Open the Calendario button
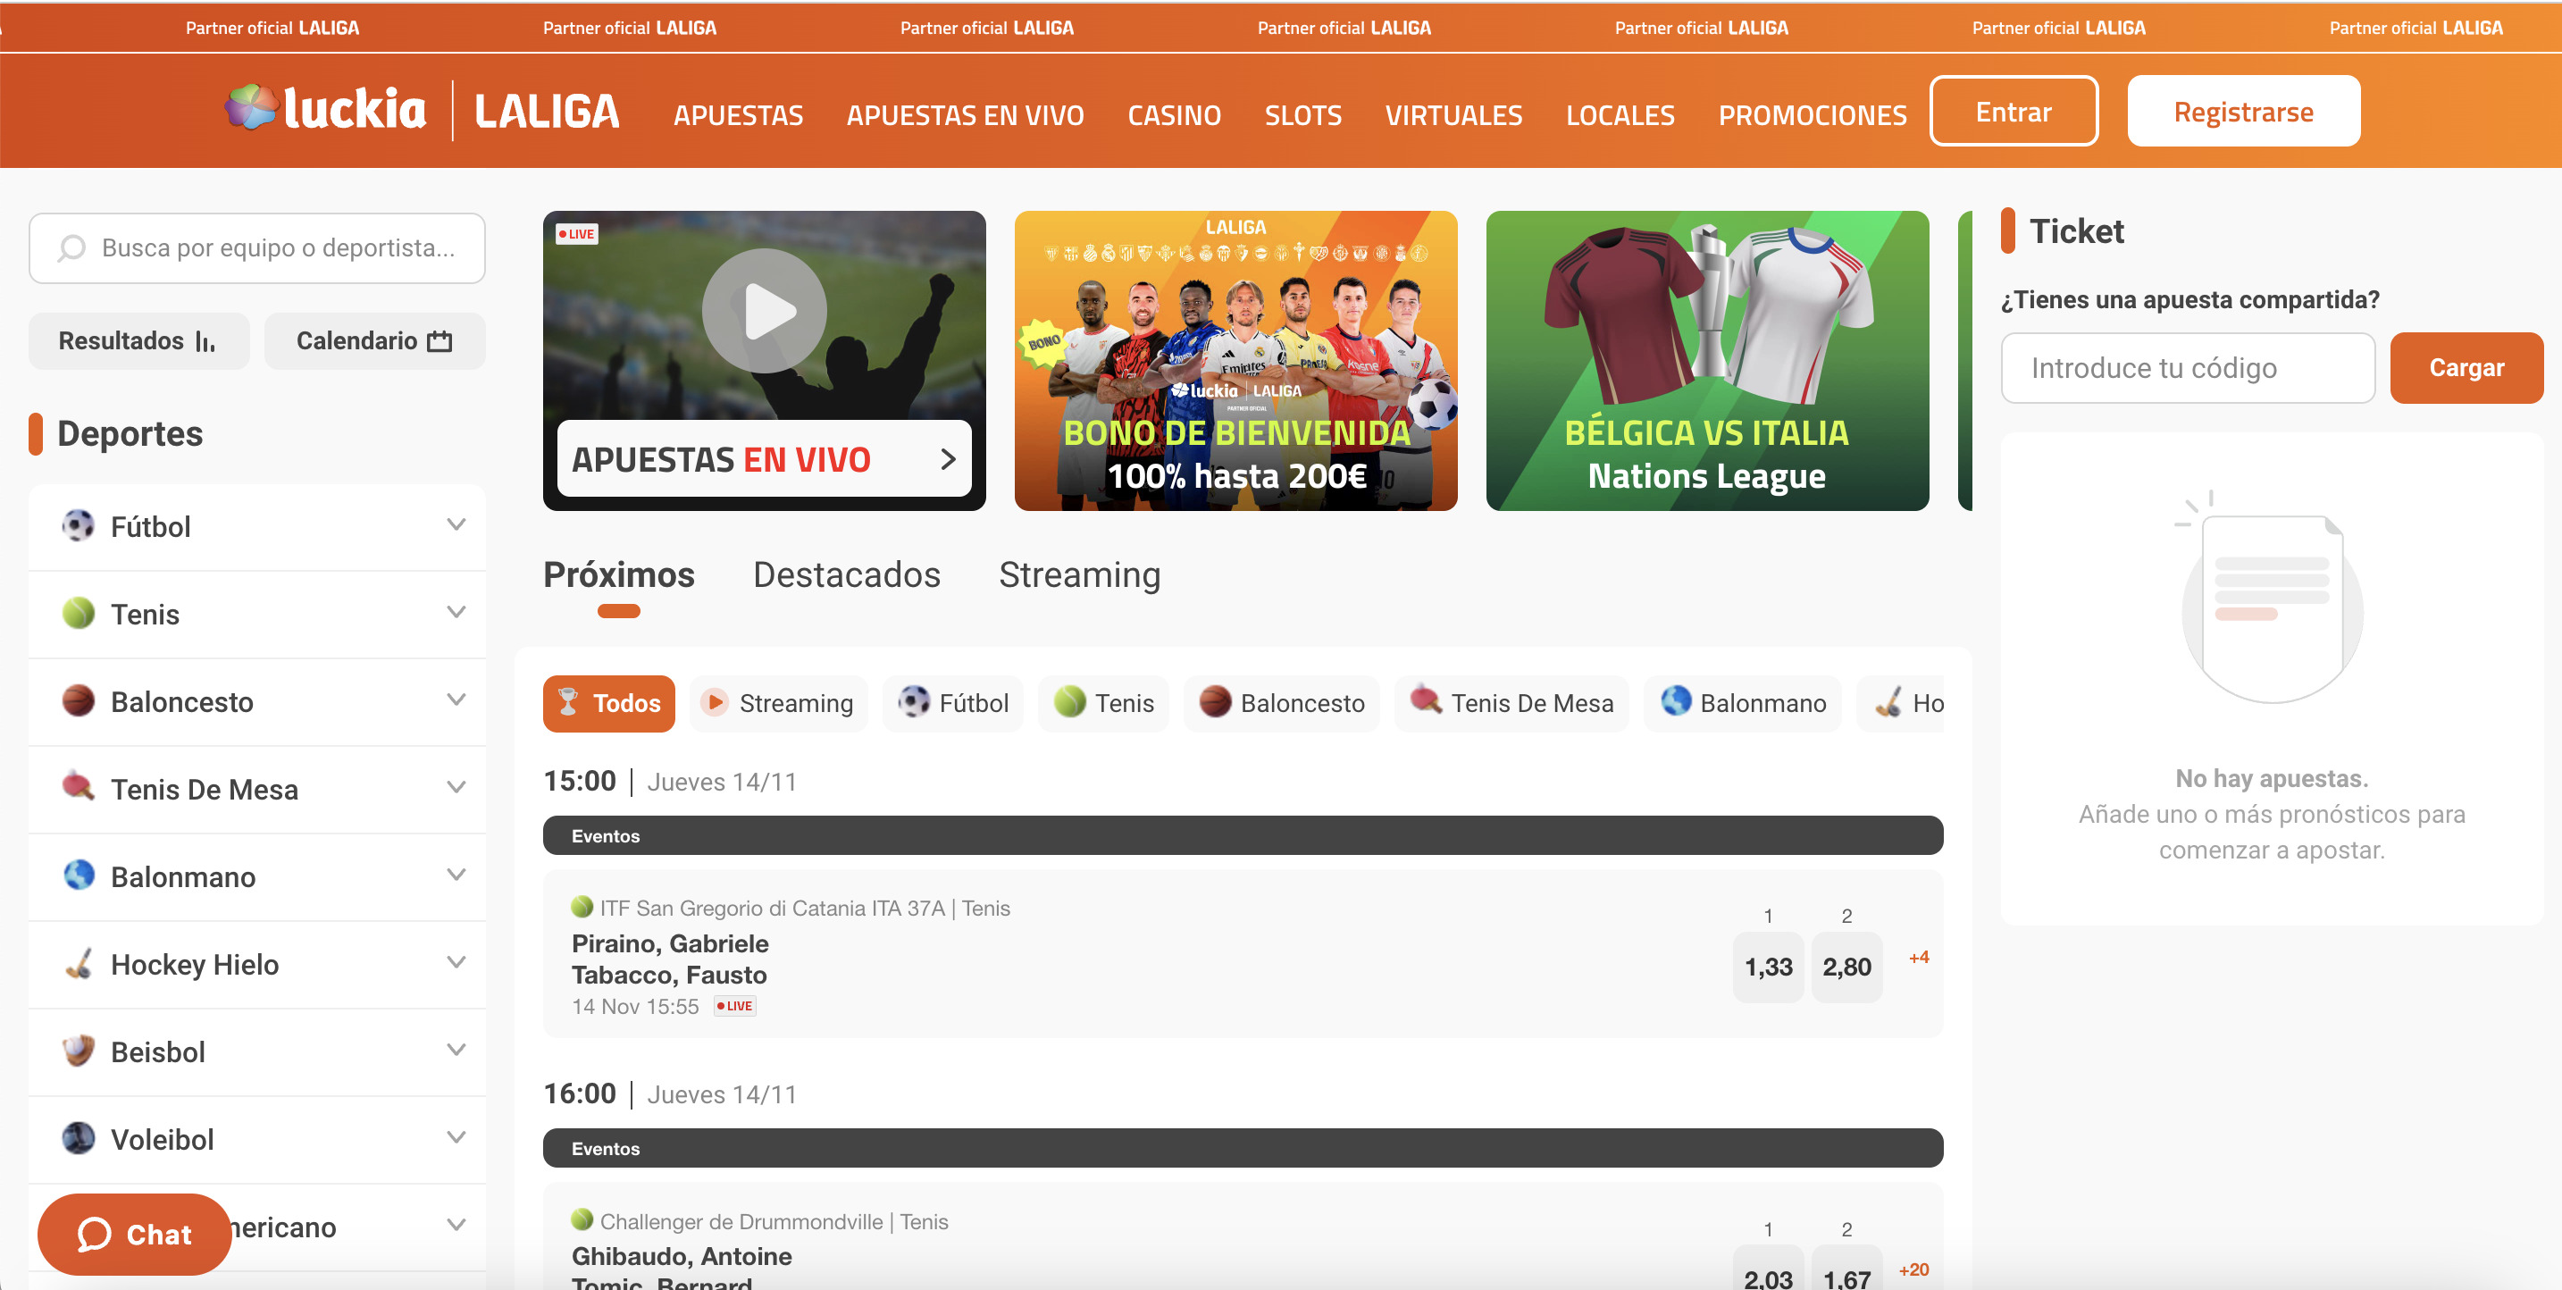The width and height of the screenshot is (2562, 1290). click(374, 341)
